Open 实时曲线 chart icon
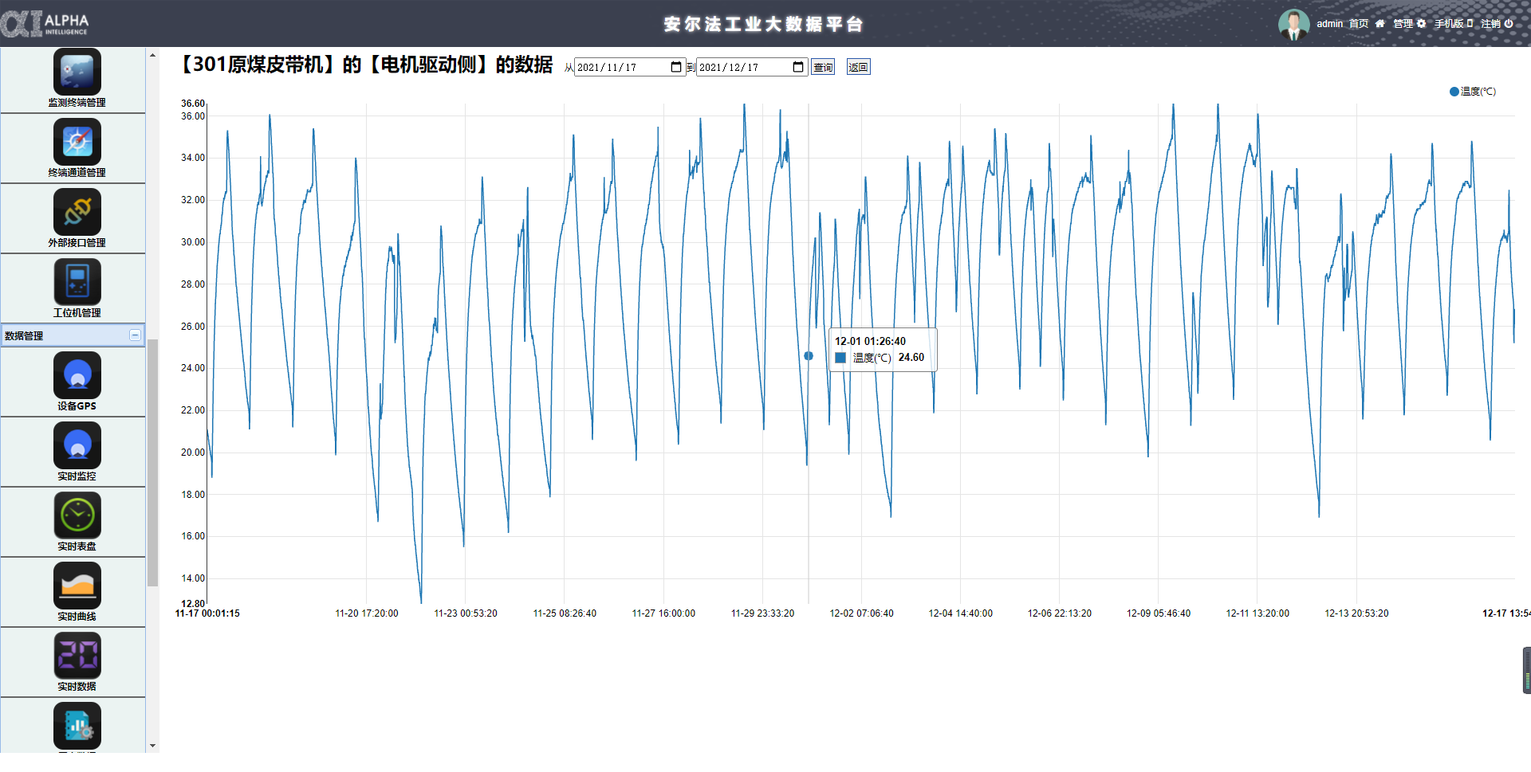This screenshot has width=1531, height=772. 77,586
